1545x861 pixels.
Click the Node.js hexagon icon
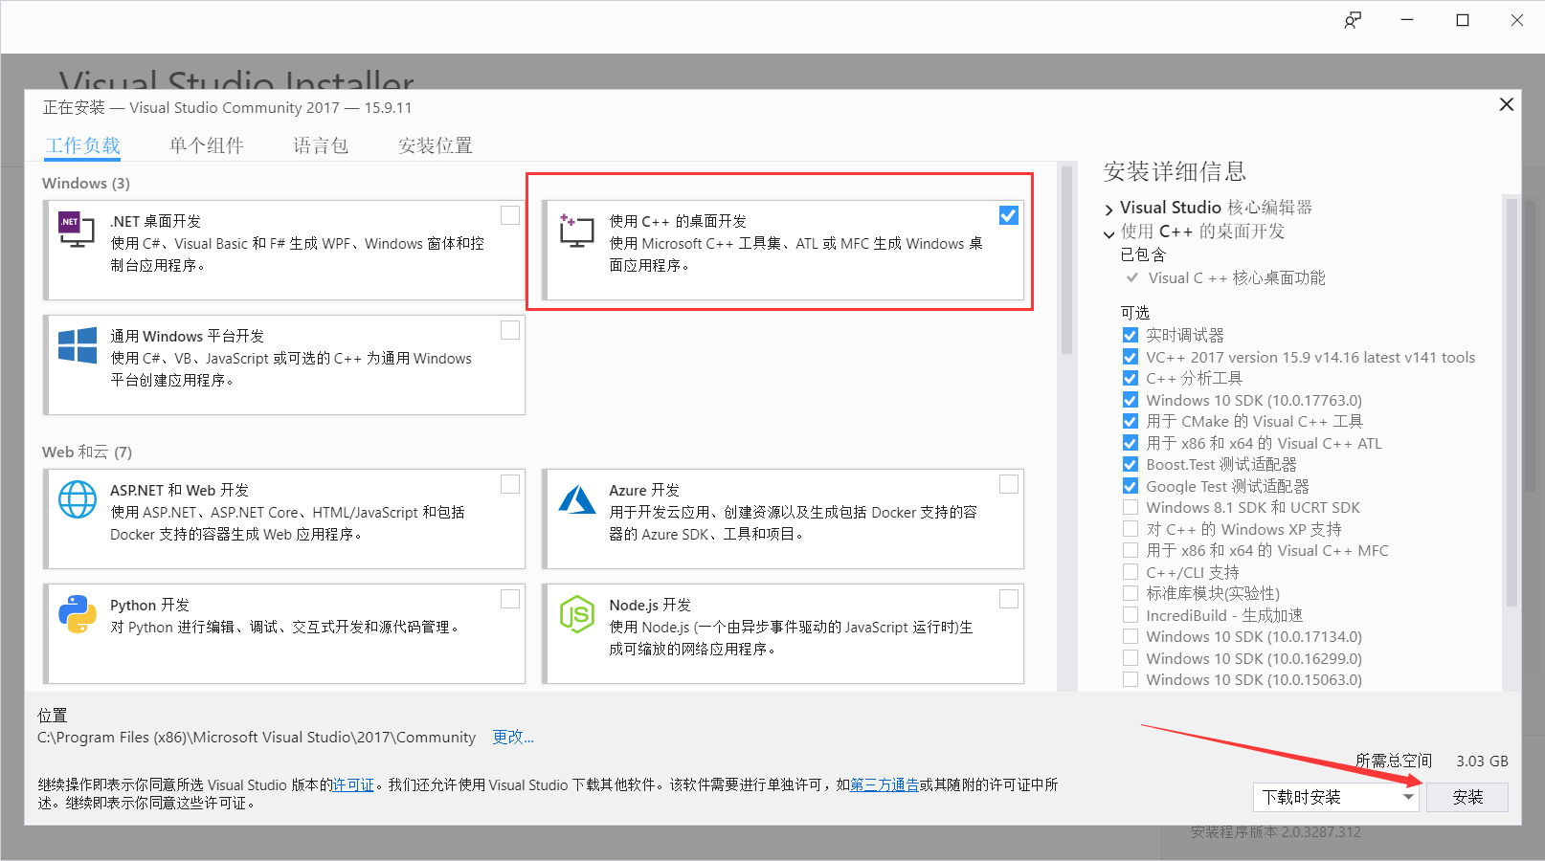pyautogui.click(x=577, y=614)
